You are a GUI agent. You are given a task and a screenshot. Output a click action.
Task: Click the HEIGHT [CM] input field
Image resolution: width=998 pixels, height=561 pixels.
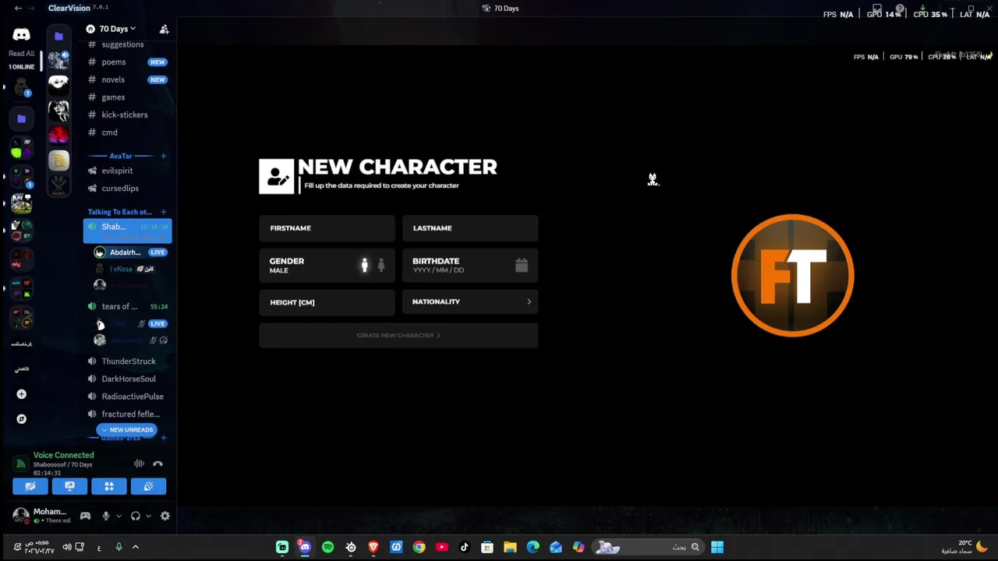tap(327, 302)
